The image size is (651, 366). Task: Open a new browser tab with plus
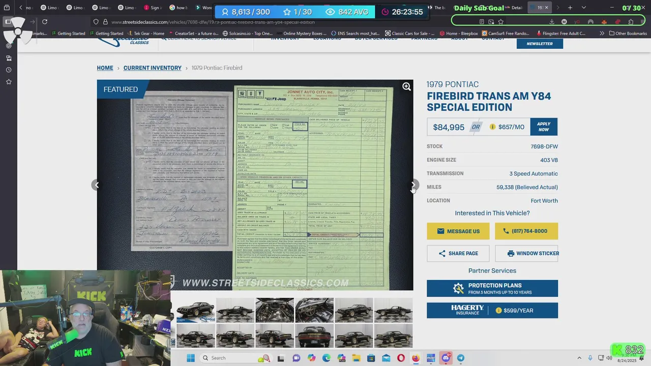click(570, 8)
